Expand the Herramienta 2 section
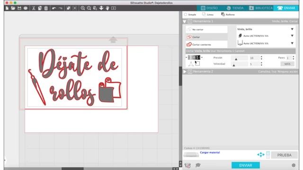 tap(185, 72)
